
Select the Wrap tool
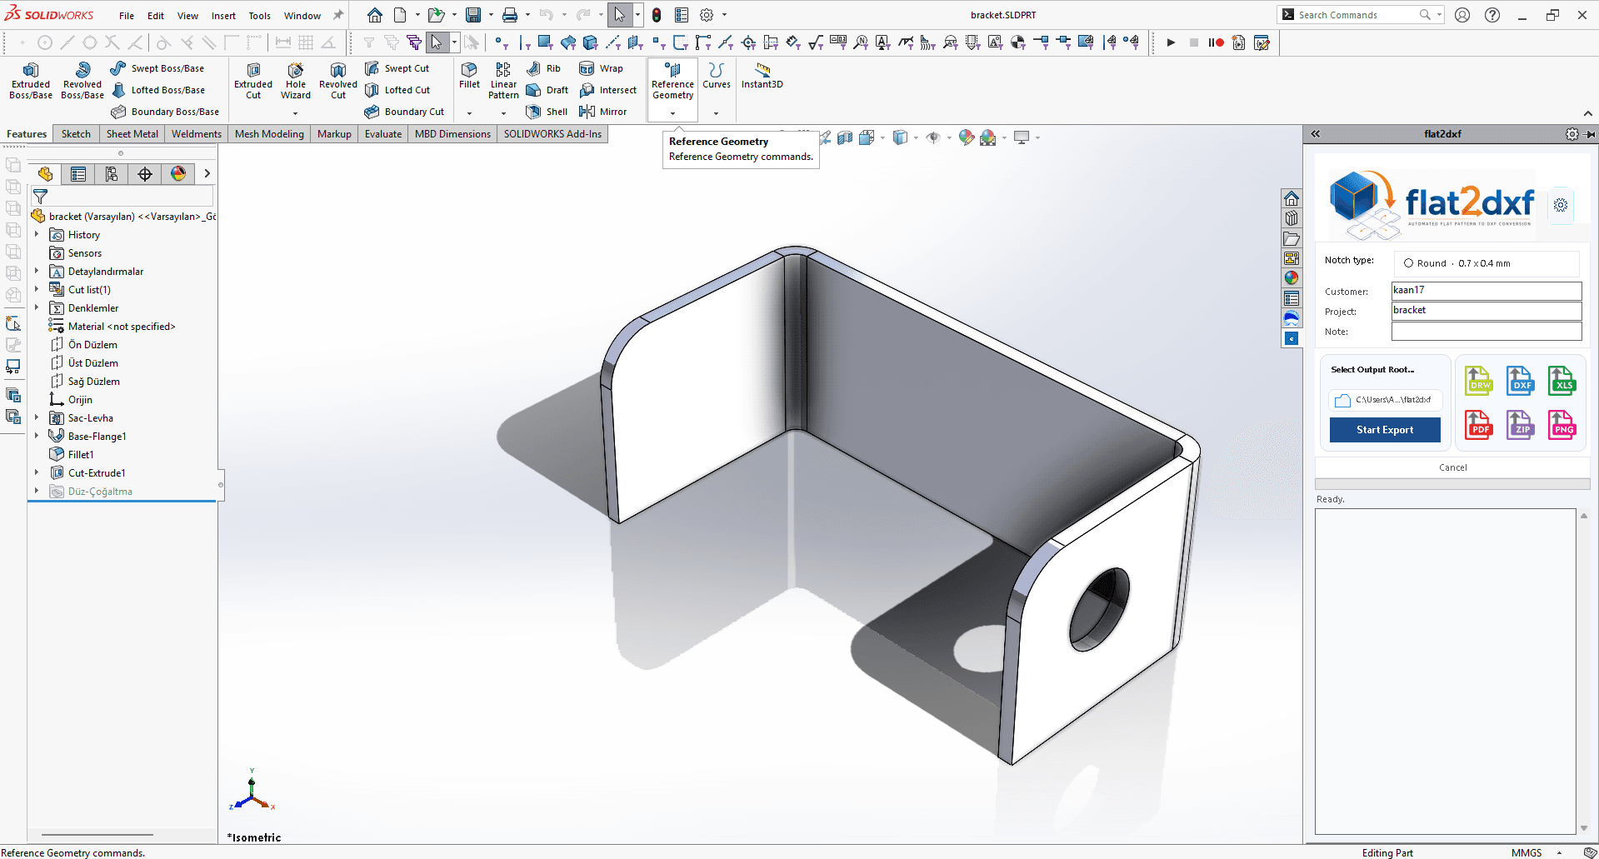(601, 68)
